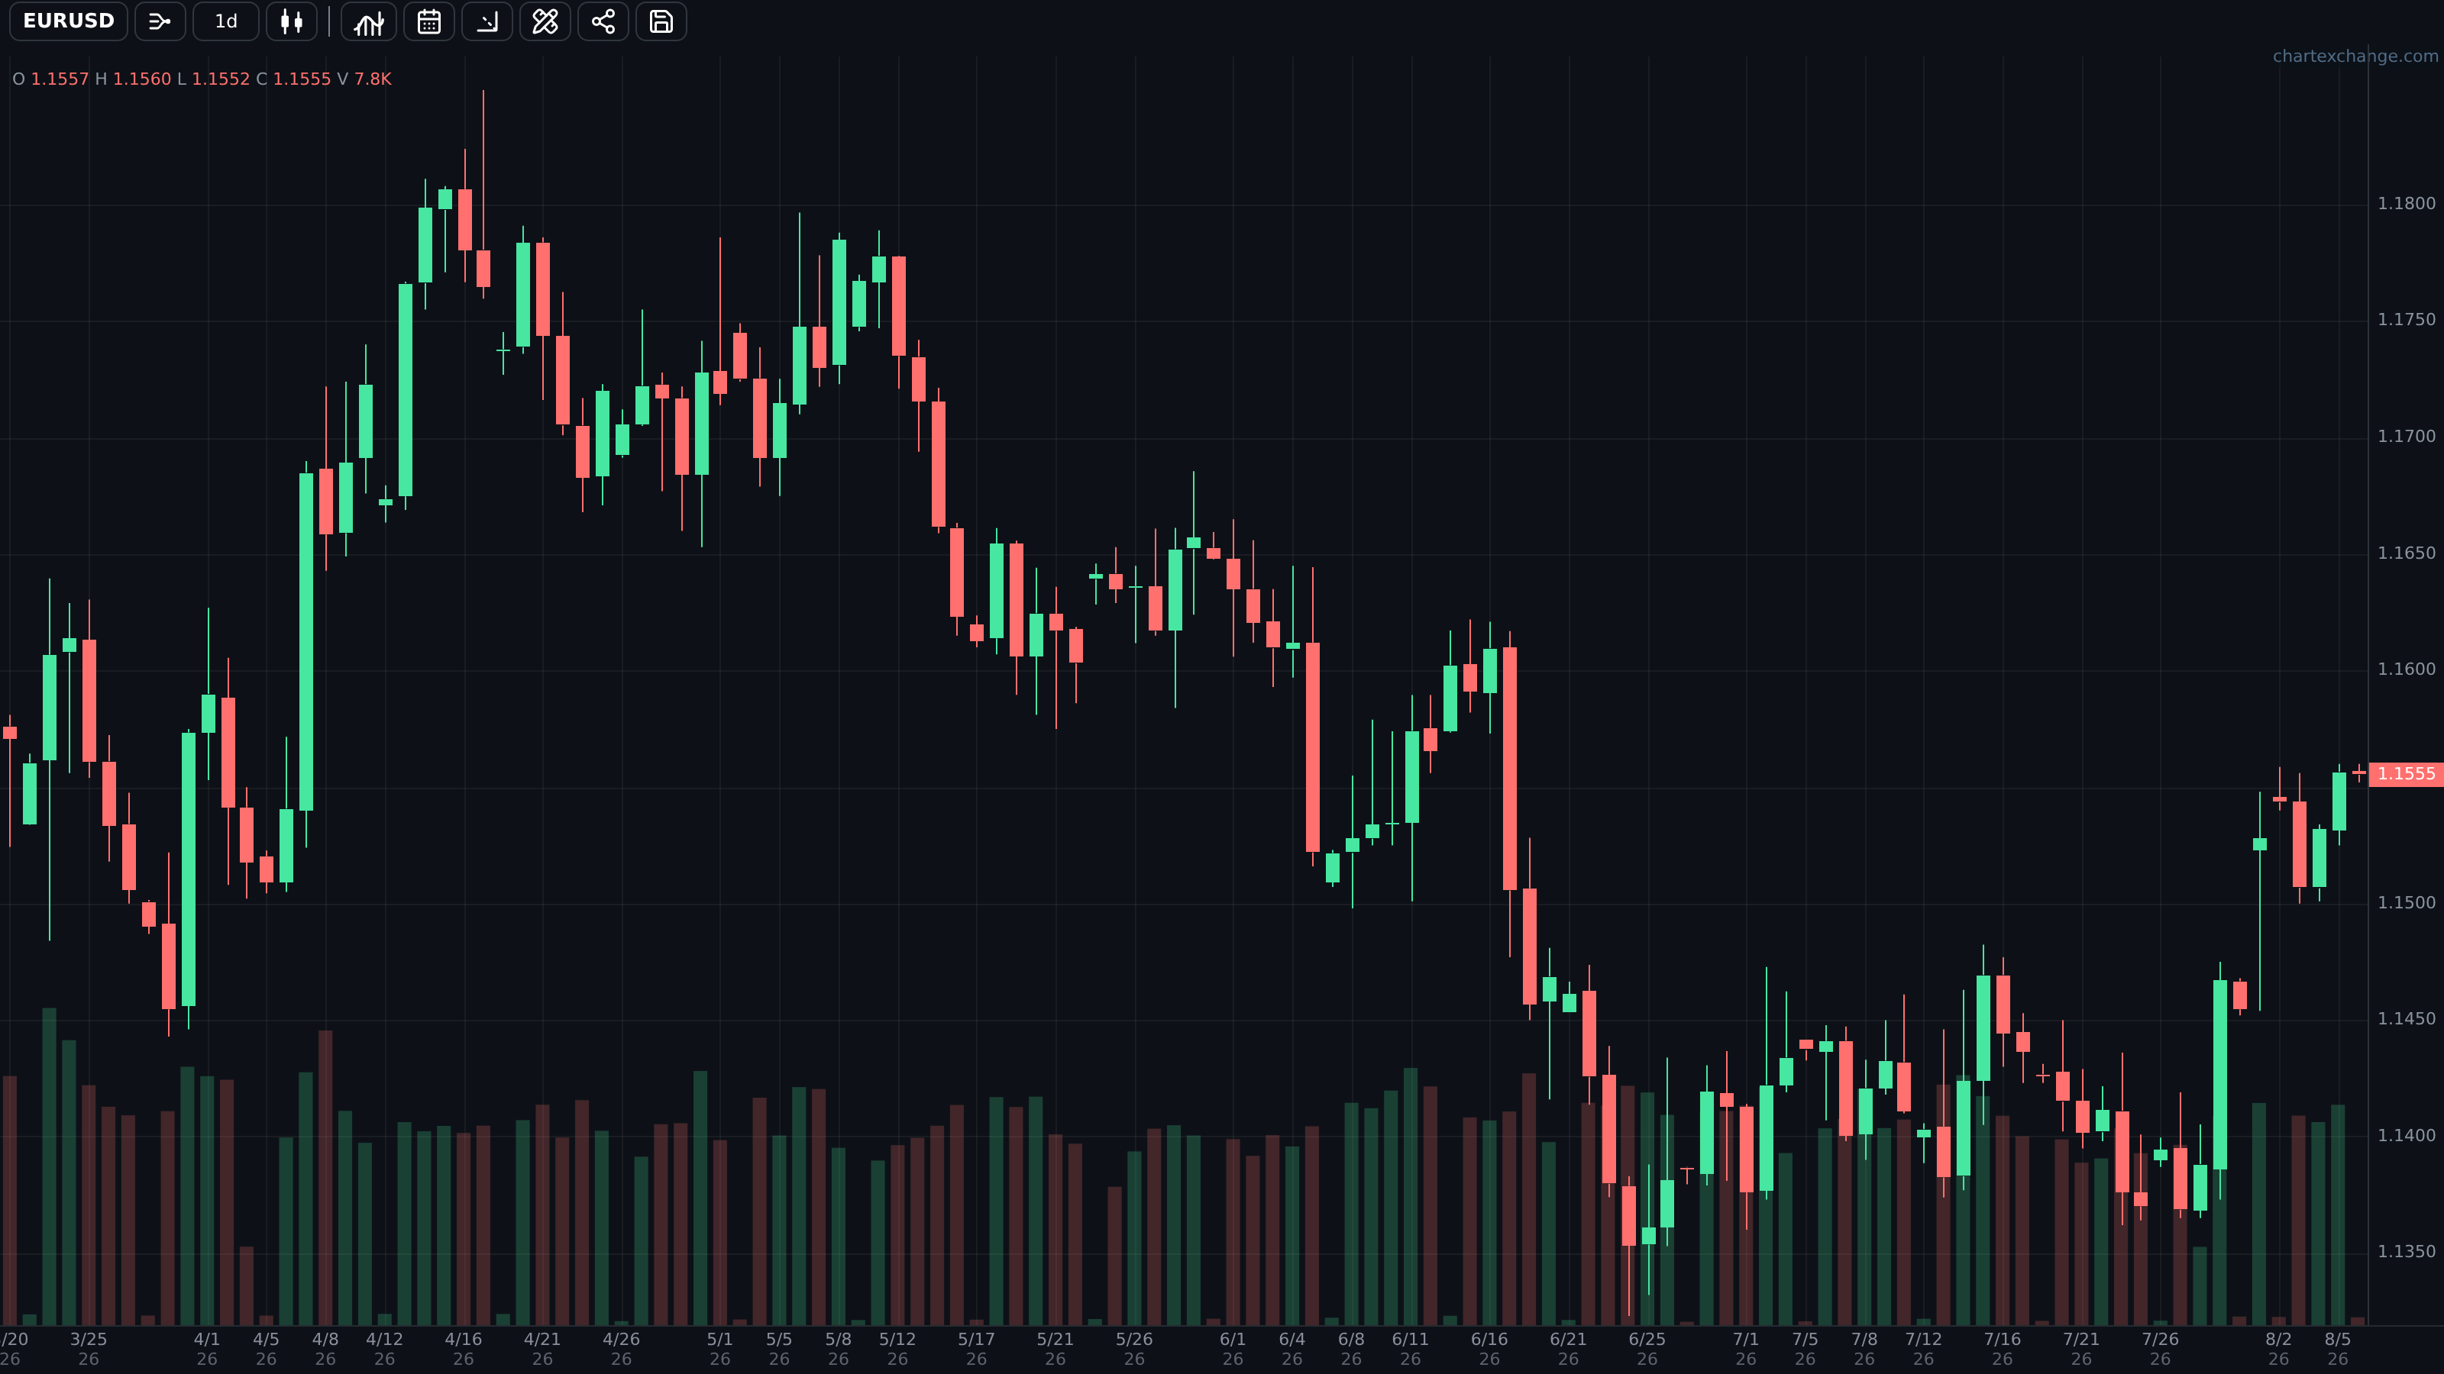2444x1374 pixels.
Task: Open the 1d timeframe dropdown
Action: pos(226,21)
